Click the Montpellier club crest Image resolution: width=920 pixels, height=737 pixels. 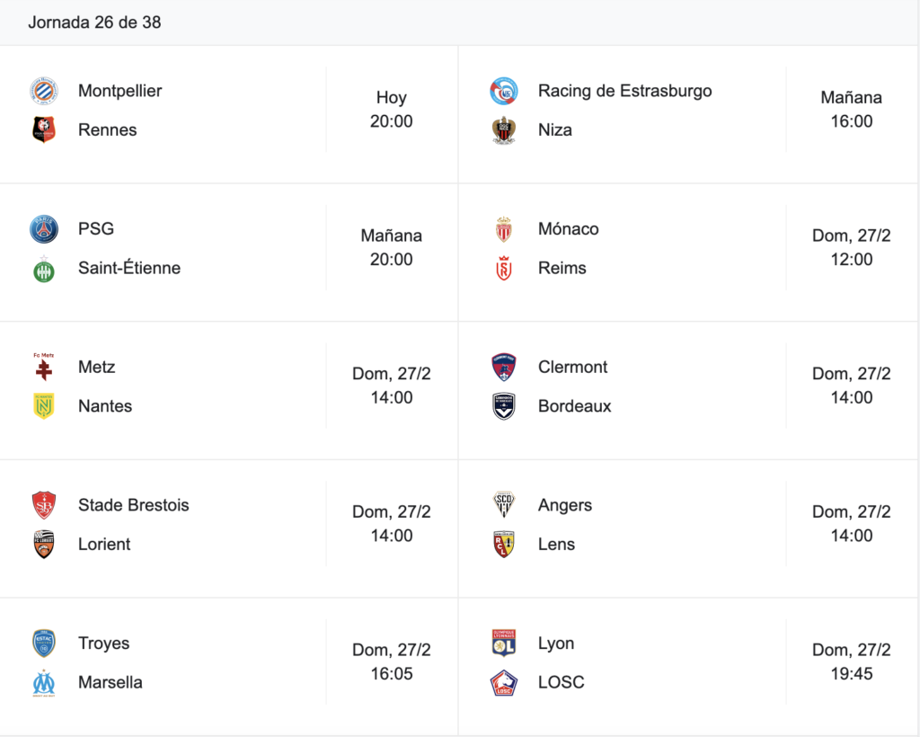[x=44, y=91]
